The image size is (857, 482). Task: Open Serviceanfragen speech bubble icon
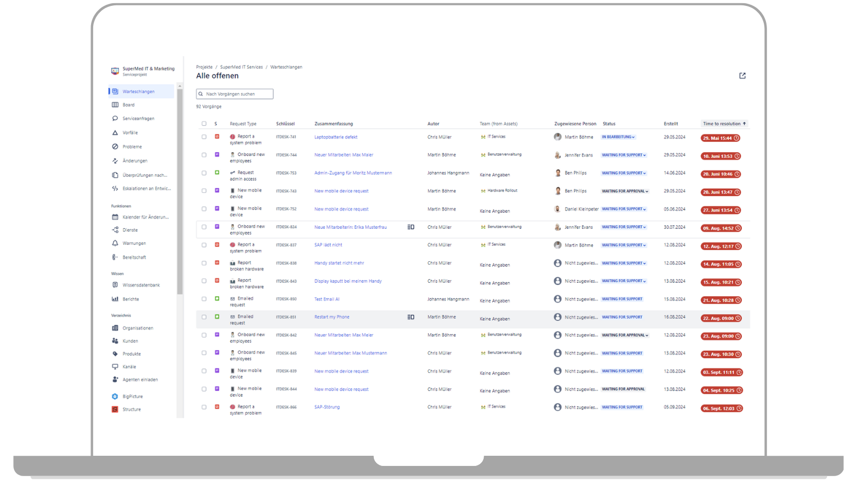115,118
